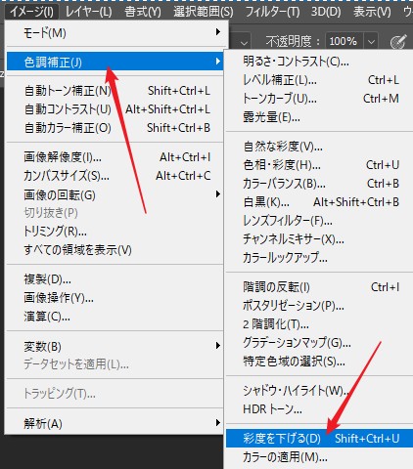Screen dimensions: 413x469
Task: Open the フィルター(T) menu
Action: coord(272,12)
